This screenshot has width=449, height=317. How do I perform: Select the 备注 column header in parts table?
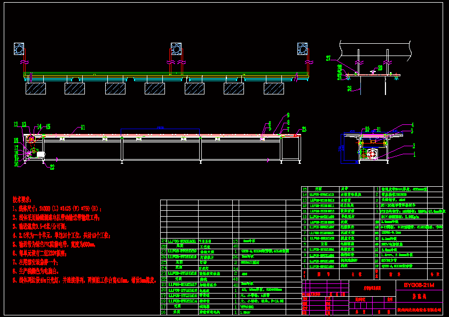[435, 274]
